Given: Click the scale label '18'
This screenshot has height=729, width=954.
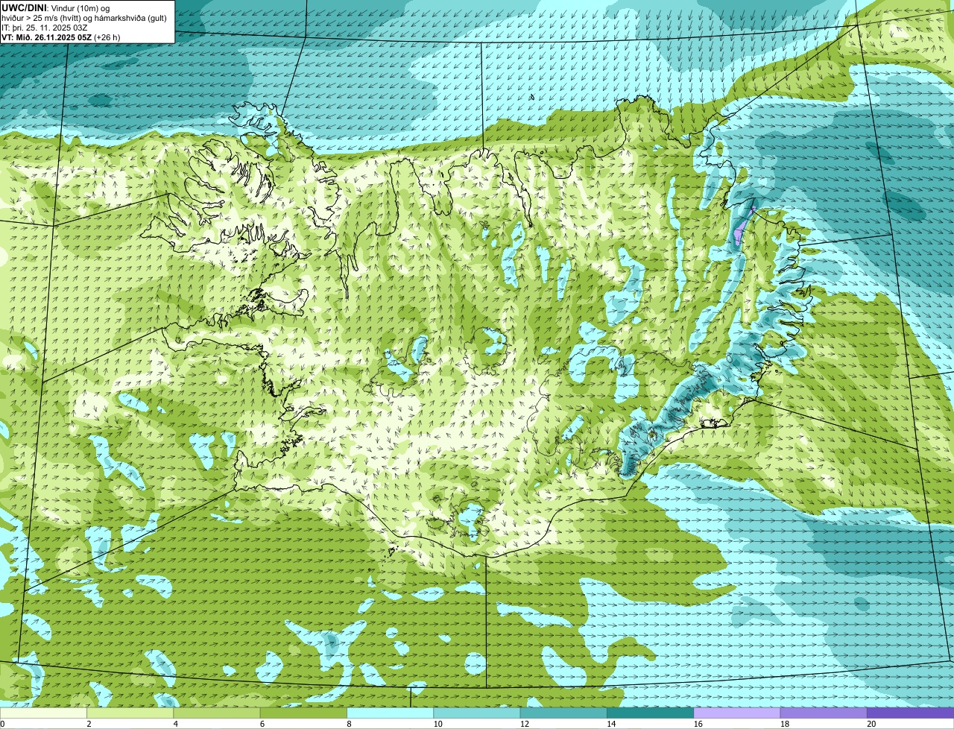Looking at the screenshot, I should (784, 724).
